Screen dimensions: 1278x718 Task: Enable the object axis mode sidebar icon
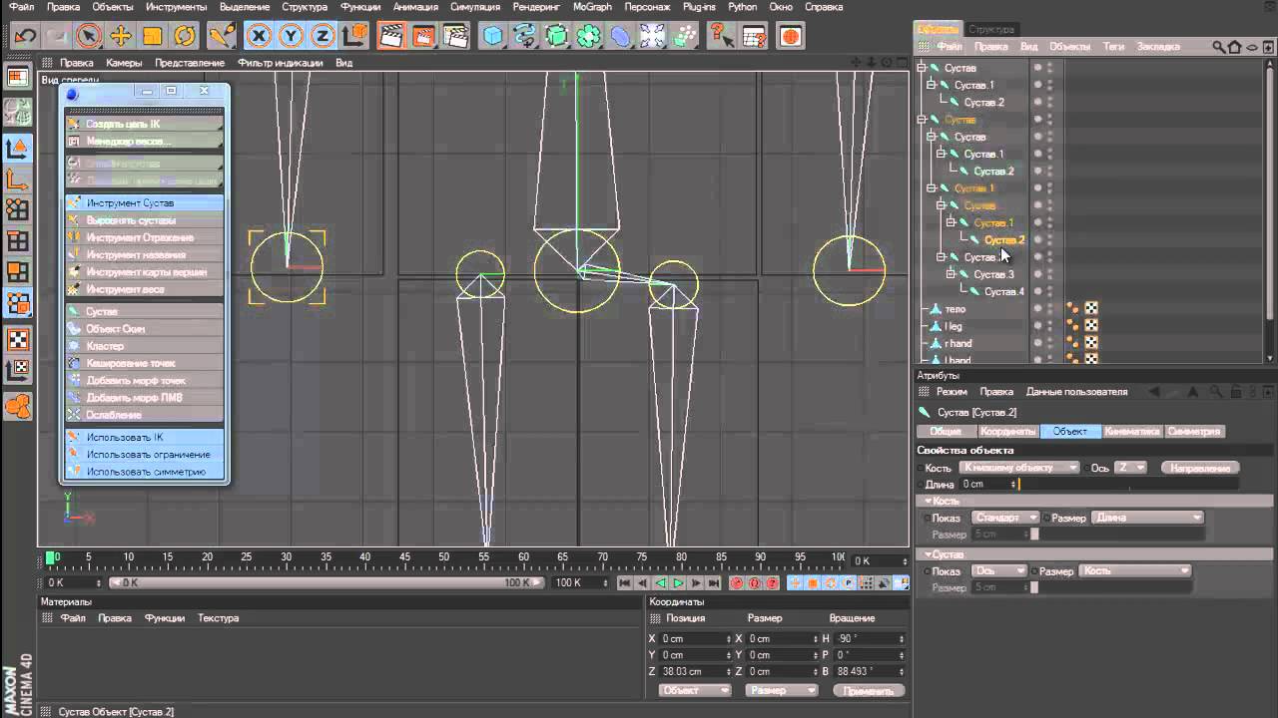pyautogui.click(x=17, y=179)
